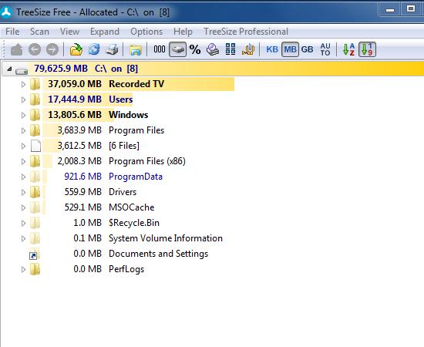Screen dimensions: 424x347
Task: Expand the Drivers folder
Action: 24,192
